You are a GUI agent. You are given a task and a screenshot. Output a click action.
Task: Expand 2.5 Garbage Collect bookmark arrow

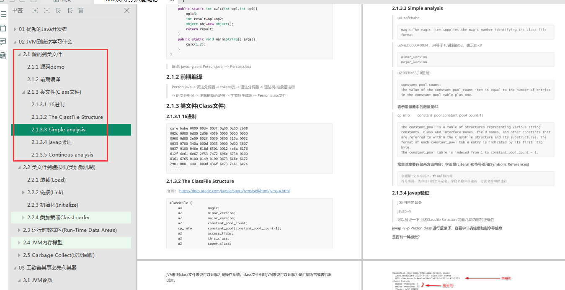coord(19,255)
